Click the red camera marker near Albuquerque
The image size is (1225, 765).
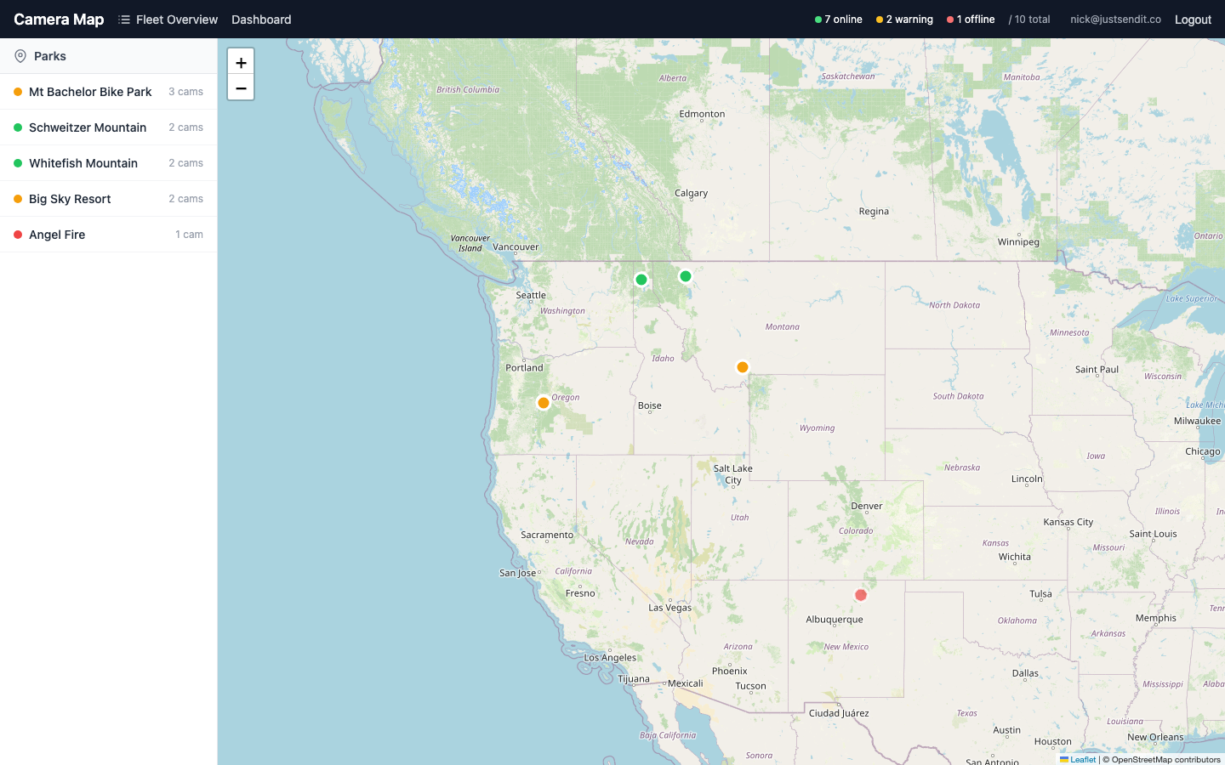click(860, 595)
